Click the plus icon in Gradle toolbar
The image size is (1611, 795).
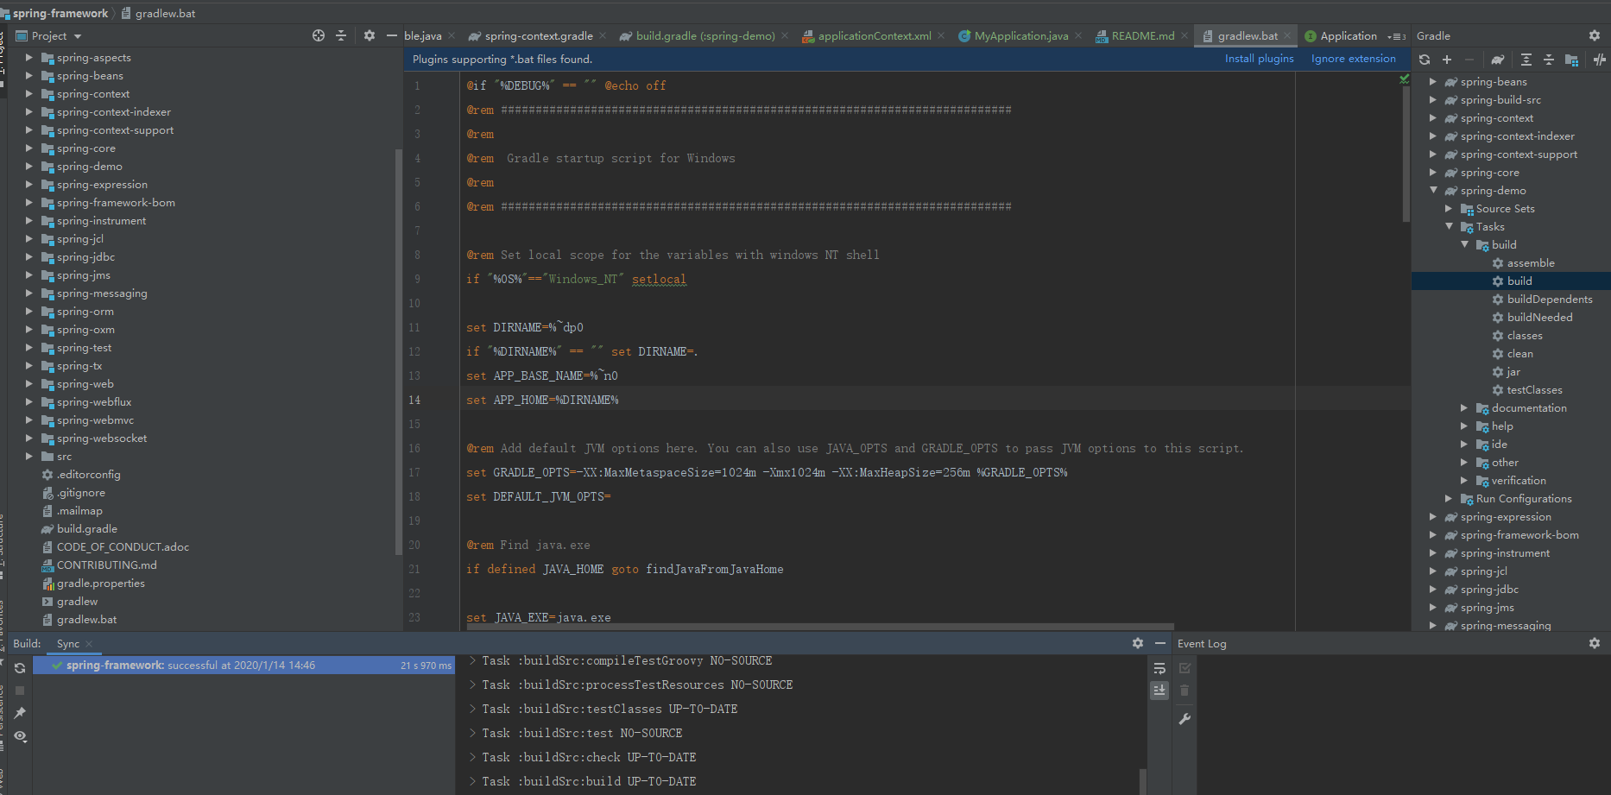click(x=1447, y=60)
